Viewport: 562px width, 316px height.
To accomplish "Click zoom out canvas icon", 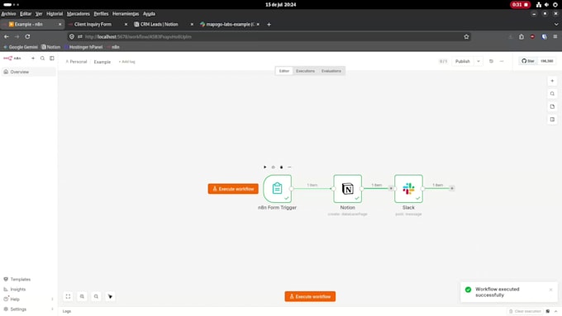I will pos(96,296).
